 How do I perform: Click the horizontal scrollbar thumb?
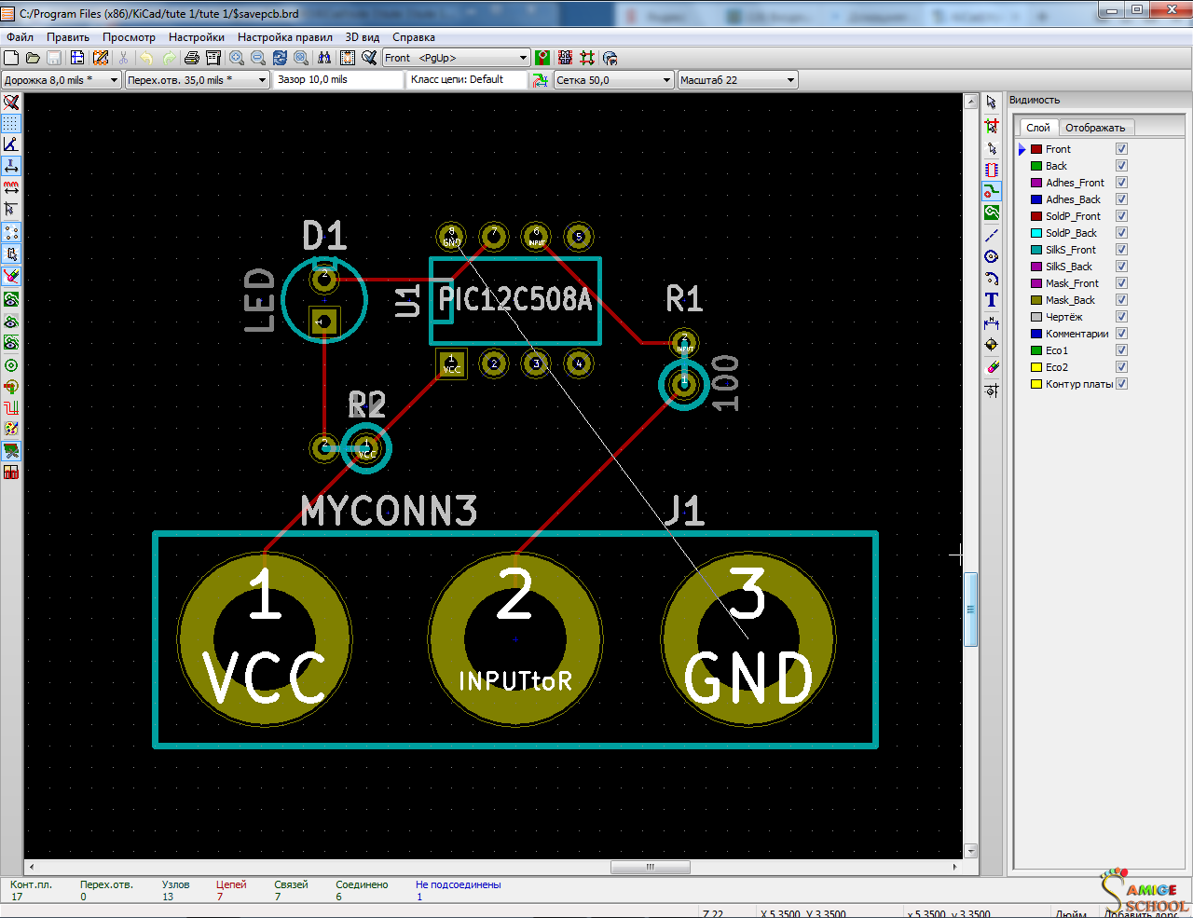point(651,867)
